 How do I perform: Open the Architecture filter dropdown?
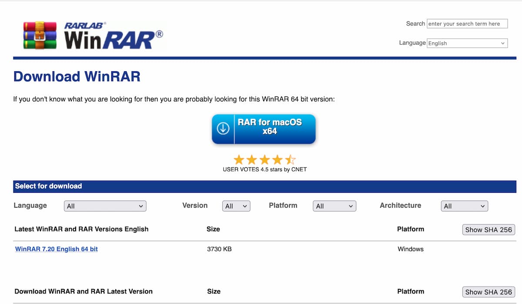(465, 206)
